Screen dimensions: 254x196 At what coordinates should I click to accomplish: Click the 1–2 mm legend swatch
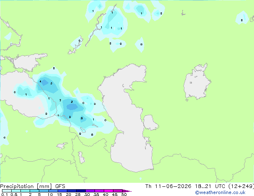[25, 191]
